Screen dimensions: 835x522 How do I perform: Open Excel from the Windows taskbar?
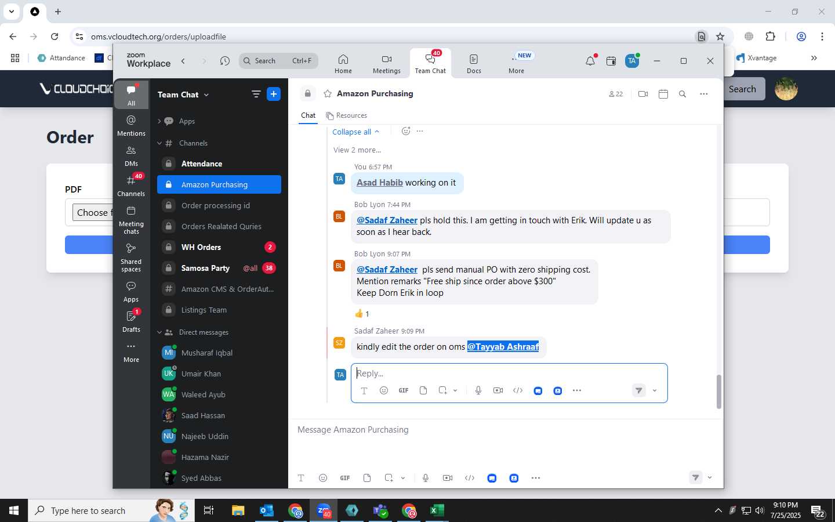(437, 510)
